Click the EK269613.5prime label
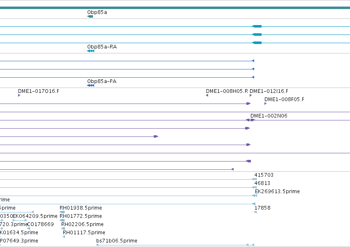Image resolution: width=350 pixels, height=247 pixels. click(277, 191)
